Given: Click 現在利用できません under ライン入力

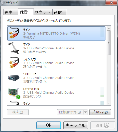Looking at the screenshot, I should click(35, 67).
